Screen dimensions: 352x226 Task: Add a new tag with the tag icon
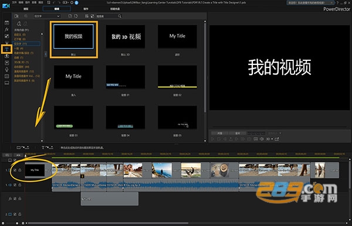[19, 23]
